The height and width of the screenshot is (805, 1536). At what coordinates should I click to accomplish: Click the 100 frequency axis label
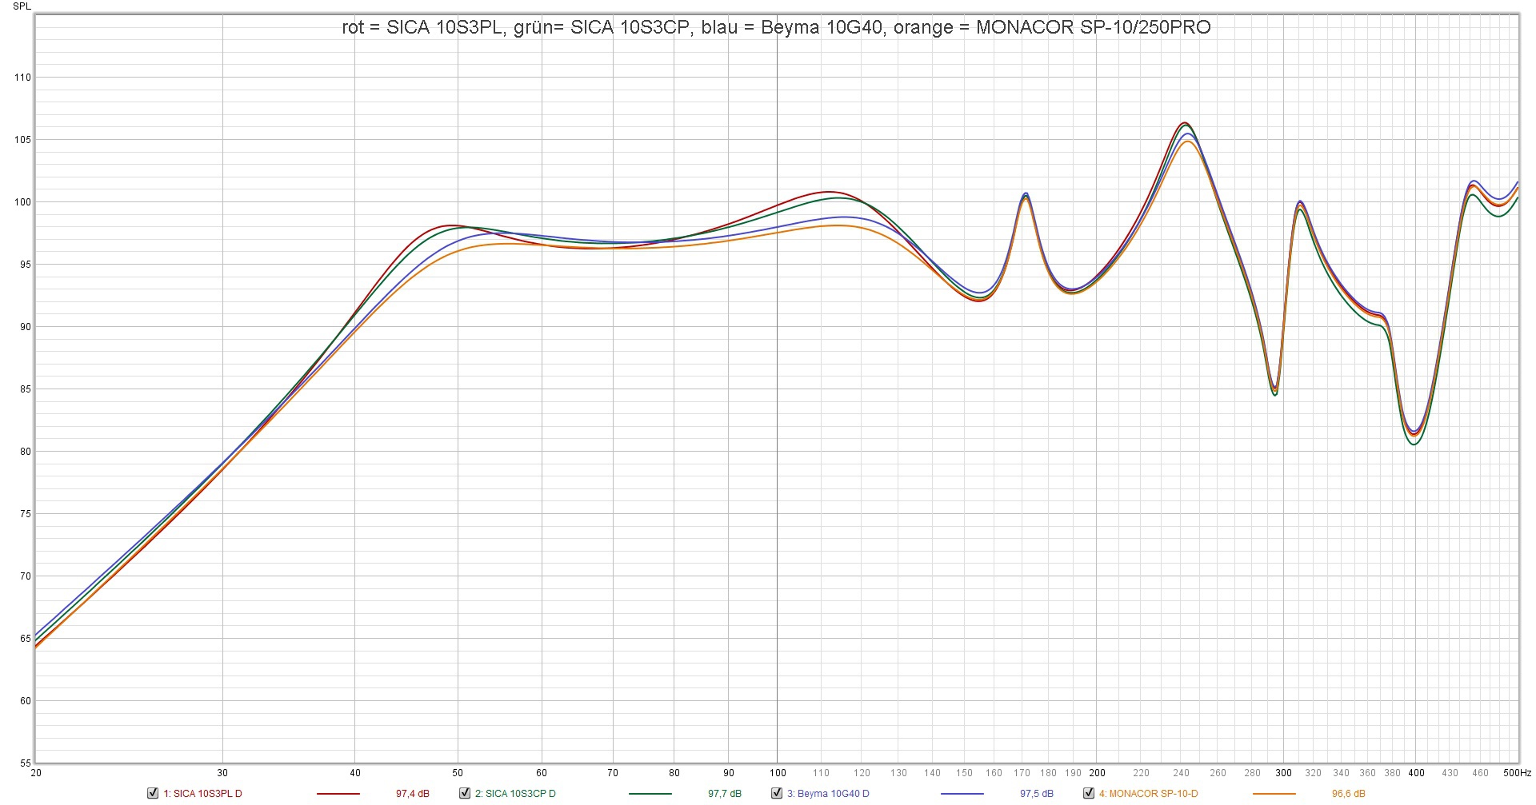pos(777,773)
